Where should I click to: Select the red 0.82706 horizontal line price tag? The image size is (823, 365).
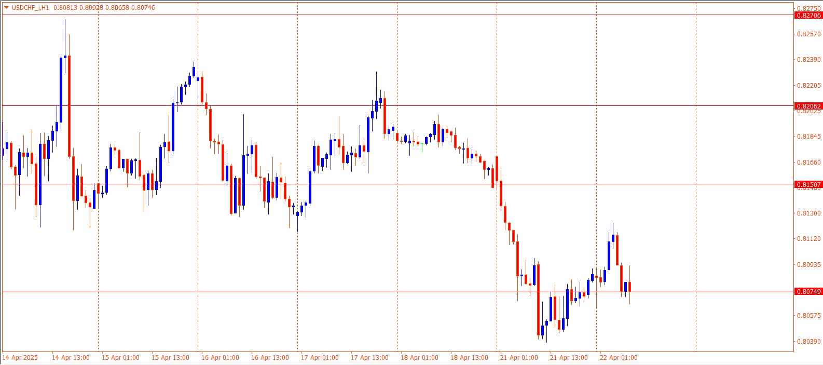pyautogui.click(x=808, y=15)
